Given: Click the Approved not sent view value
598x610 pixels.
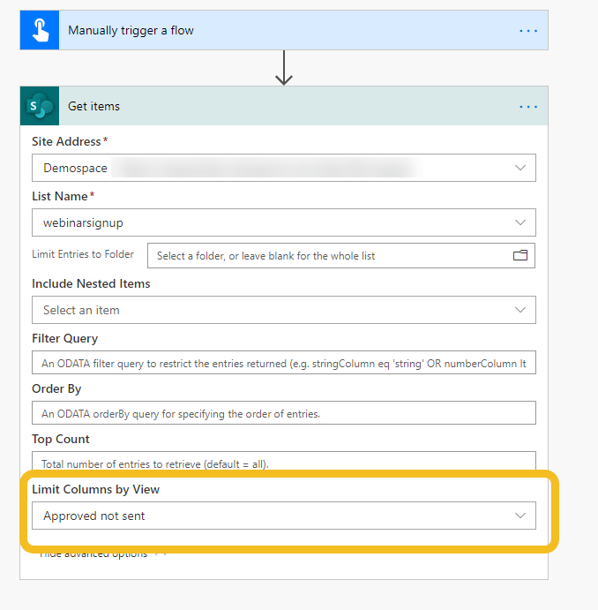Looking at the screenshot, I should click(94, 516).
